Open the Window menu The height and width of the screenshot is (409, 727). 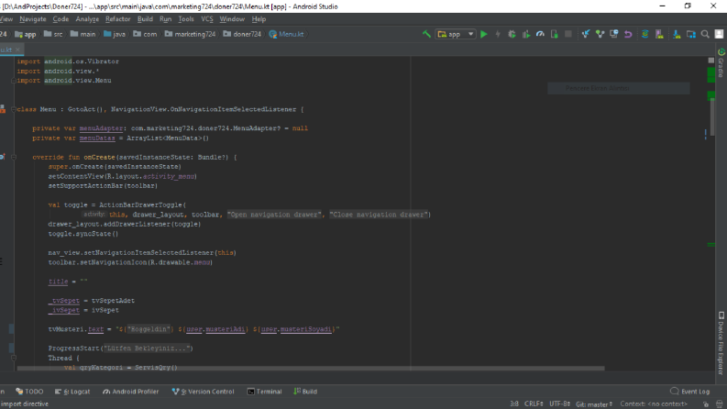coord(232,19)
